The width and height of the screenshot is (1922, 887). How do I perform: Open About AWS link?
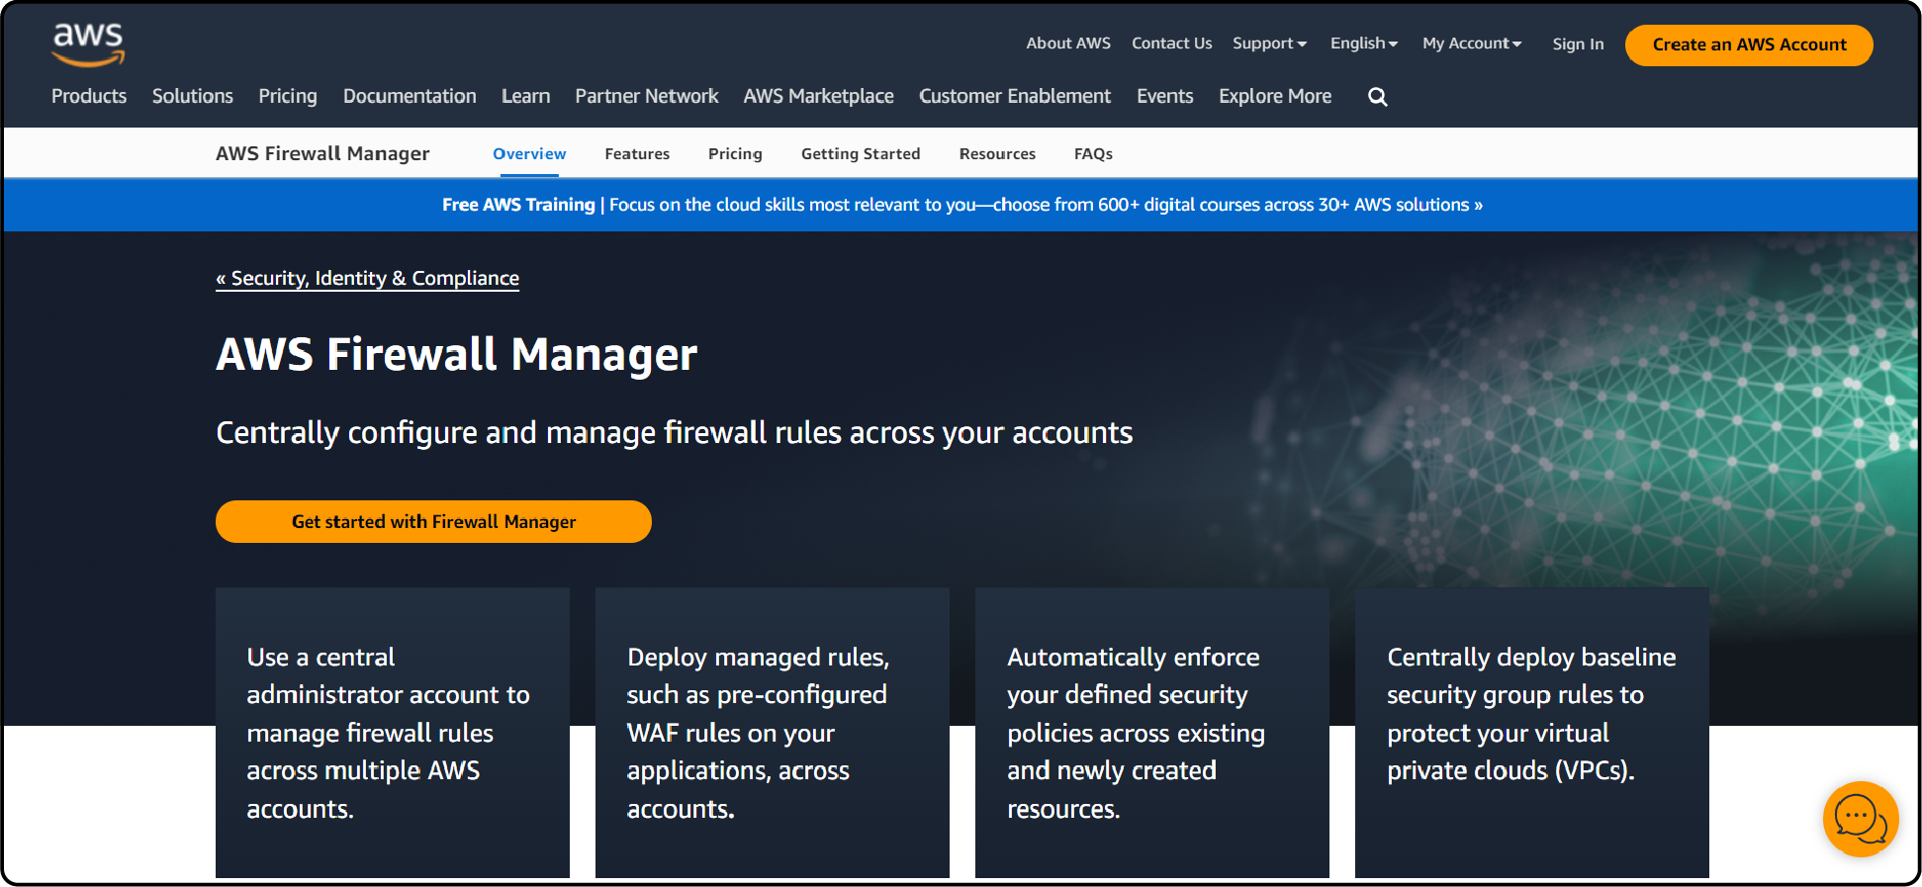click(x=1068, y=44)
